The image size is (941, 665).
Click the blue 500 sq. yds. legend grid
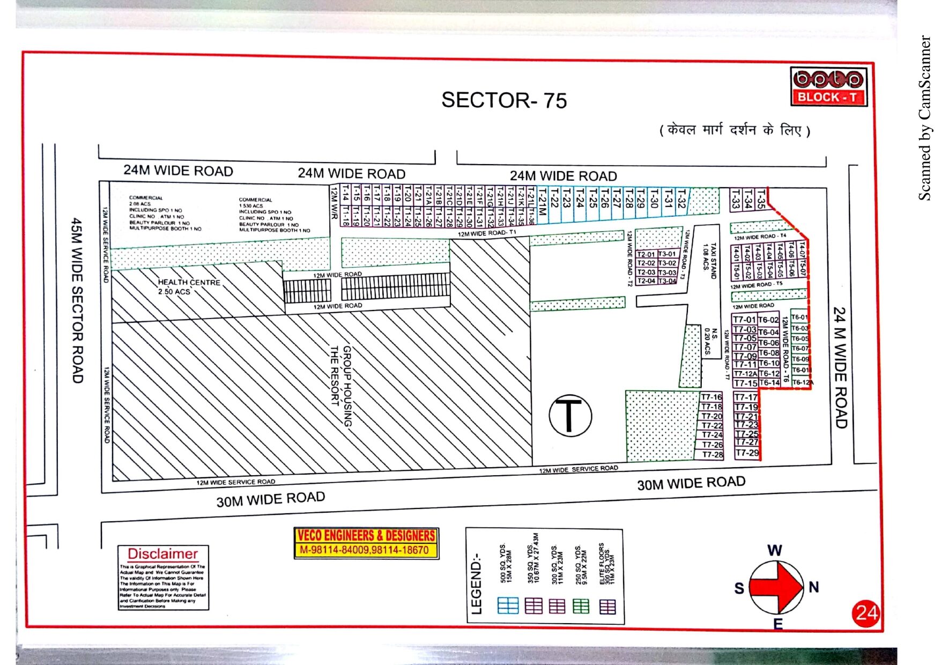(507, 606)
